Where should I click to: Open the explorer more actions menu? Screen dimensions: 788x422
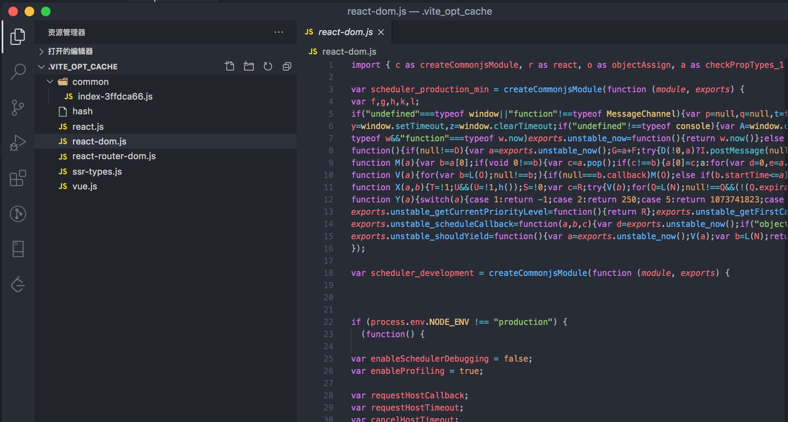coord(279,32)
